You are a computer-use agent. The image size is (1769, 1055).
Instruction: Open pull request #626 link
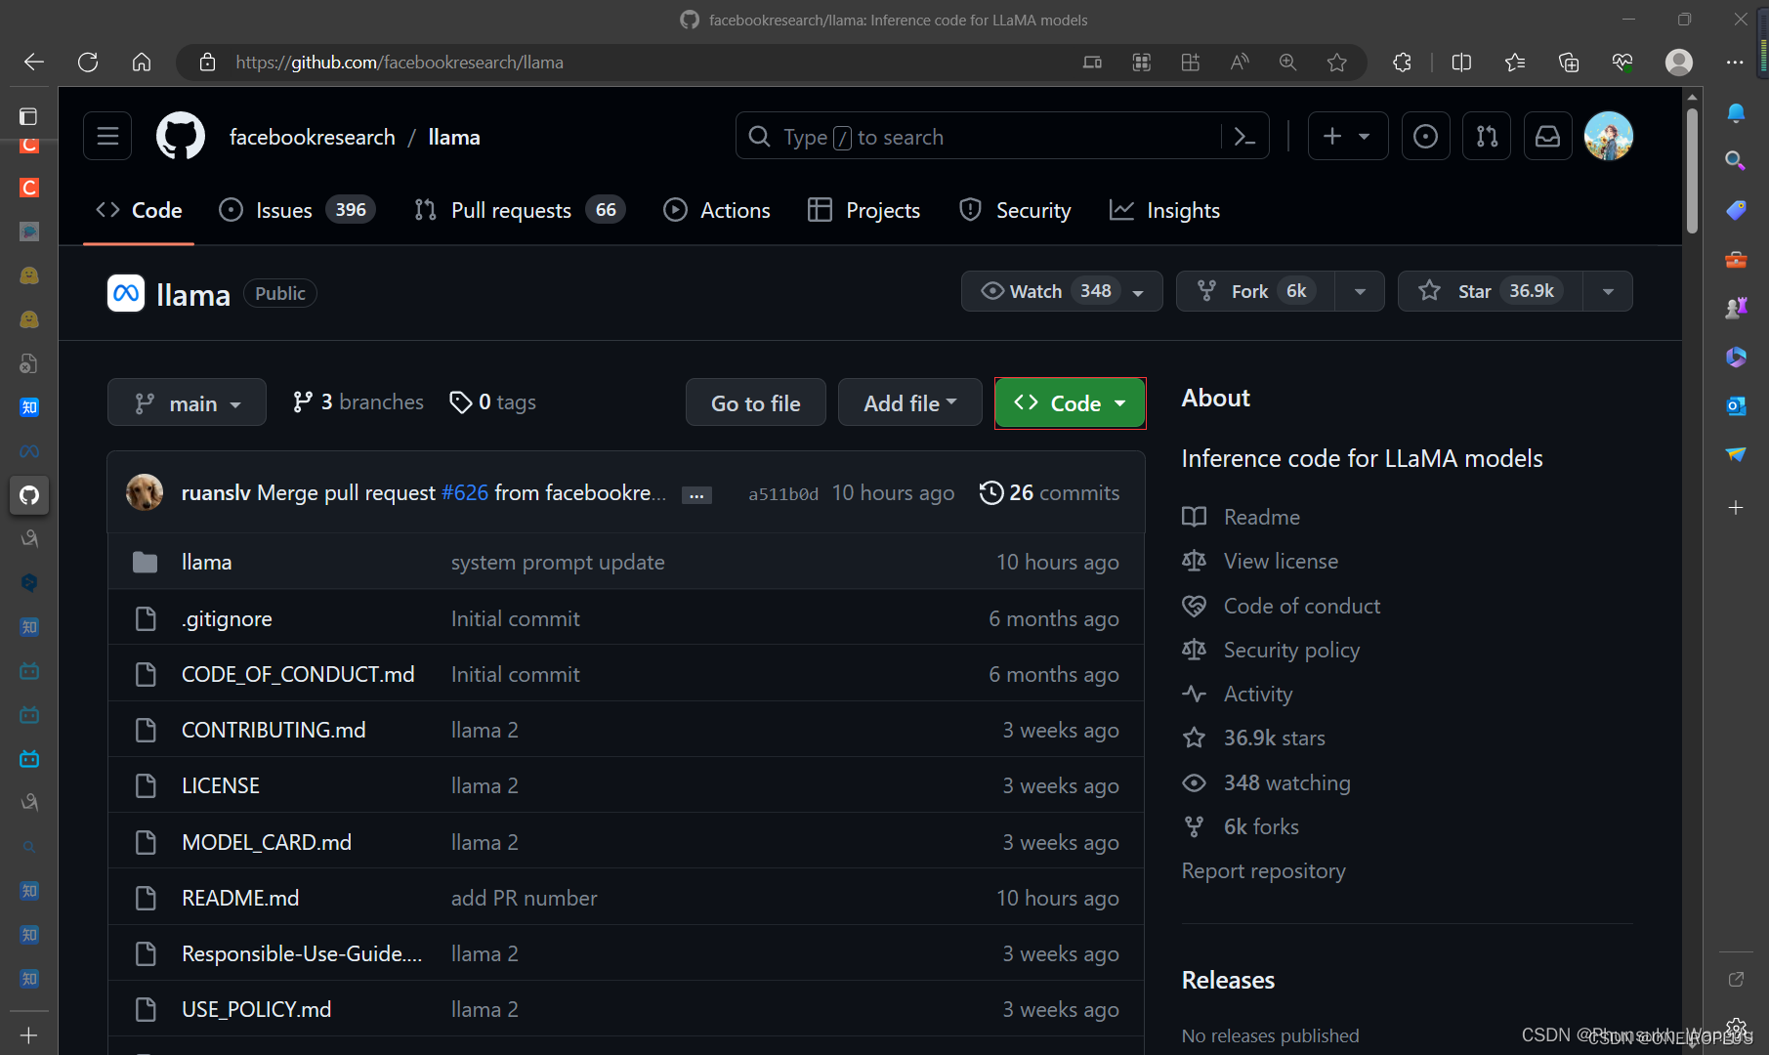click(x=465, y=493)
